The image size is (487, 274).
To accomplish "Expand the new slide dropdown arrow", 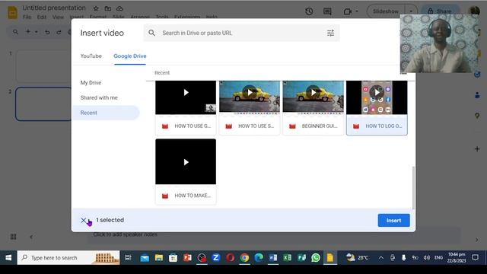I will (37, 32).
